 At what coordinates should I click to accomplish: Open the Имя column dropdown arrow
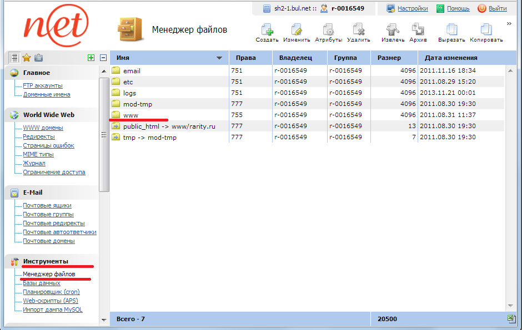click(x=219, y=58)
